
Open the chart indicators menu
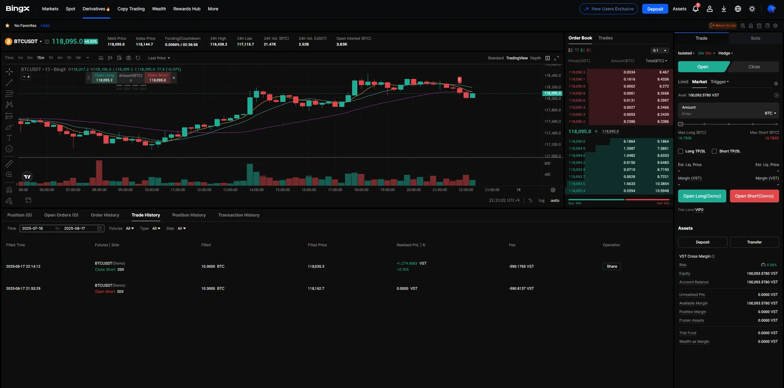101,58
